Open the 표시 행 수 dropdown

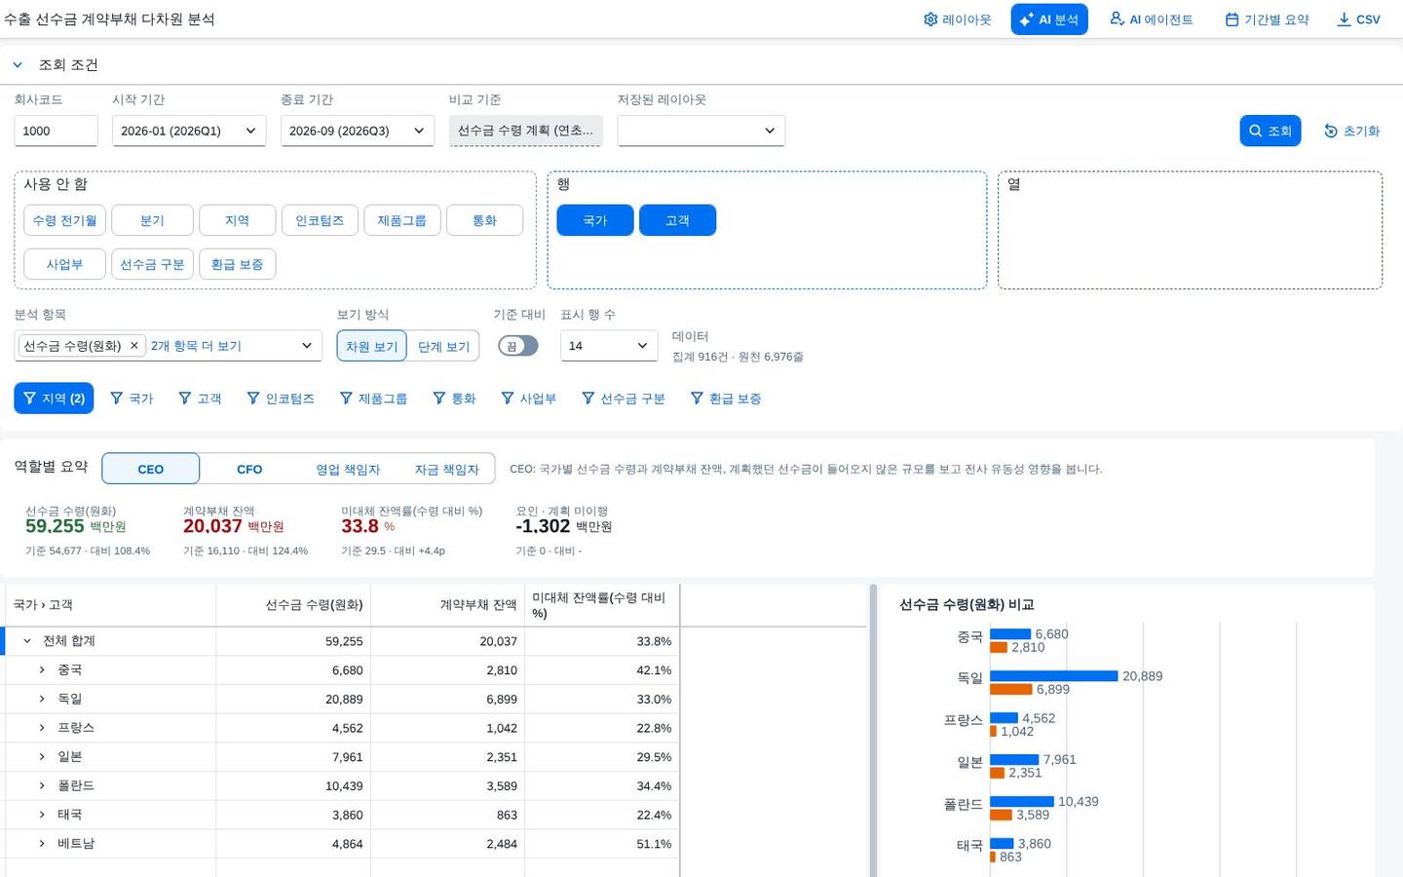click(609, 346)
